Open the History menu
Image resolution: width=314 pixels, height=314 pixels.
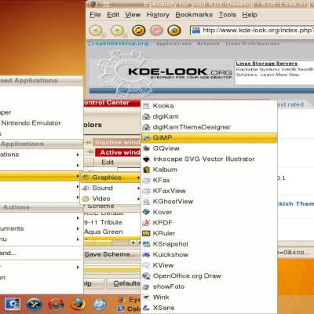pos(158,15)
